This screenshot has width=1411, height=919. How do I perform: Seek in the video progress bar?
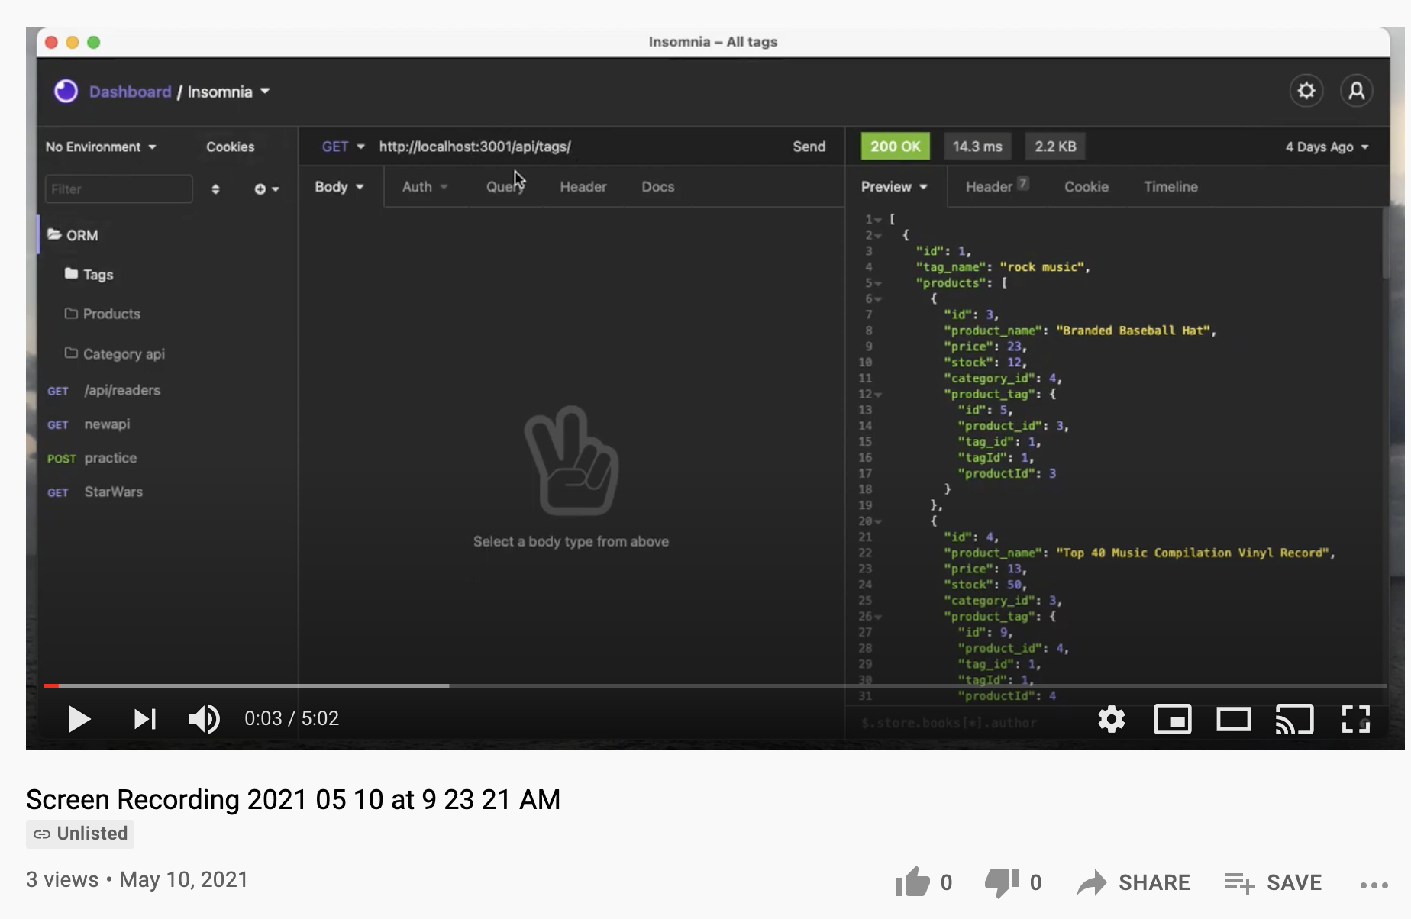tap(715, 685)
